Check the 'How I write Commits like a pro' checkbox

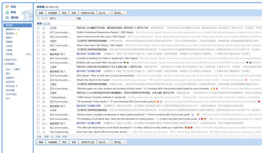(x=38, y=37)
